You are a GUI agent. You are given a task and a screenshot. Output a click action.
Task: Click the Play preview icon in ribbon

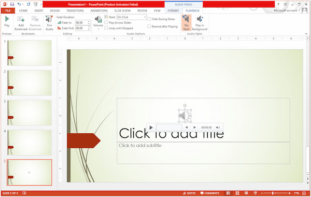pos(7,21)
